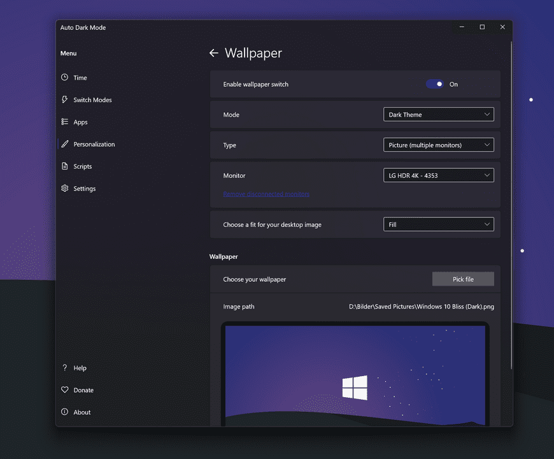Screen dimensions: 554x459
Task: Click the Time clock icon in sidebar
Action: (64, 77)
